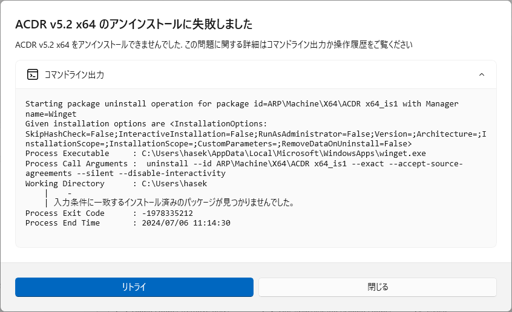Click the Starting package uninstall operation line
Screen dimensions: 512x312
[x=242, y=104]
